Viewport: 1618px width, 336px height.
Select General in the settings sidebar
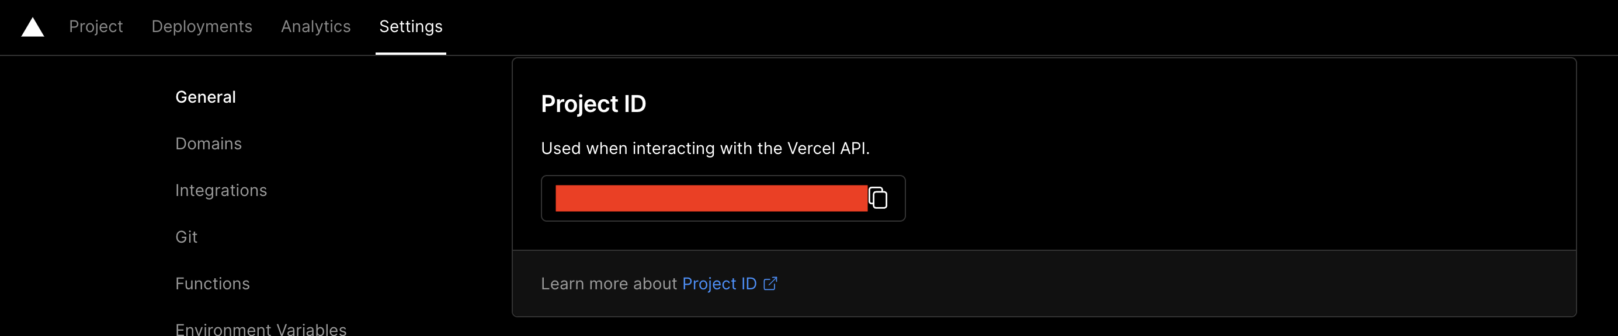pos(206,96)
